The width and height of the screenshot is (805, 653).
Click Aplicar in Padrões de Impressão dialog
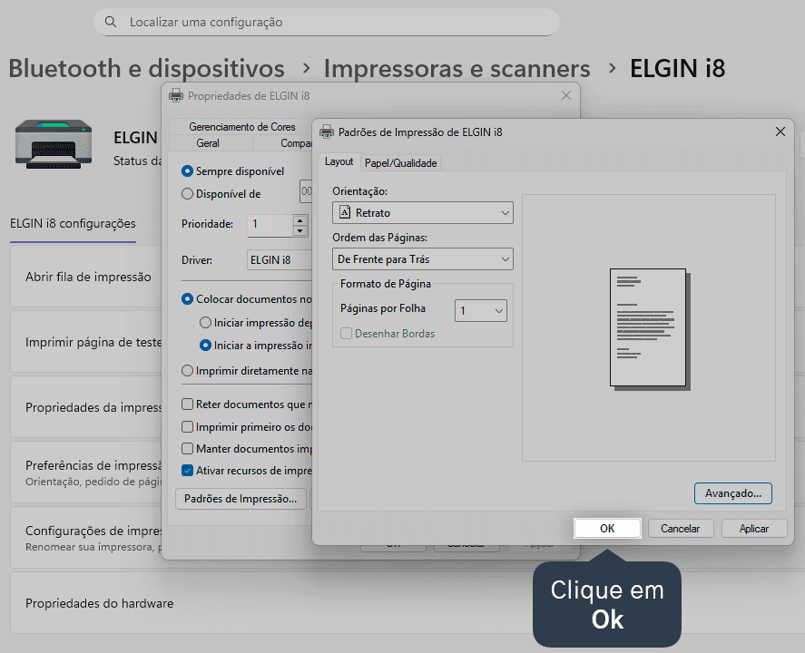(753, 529)
